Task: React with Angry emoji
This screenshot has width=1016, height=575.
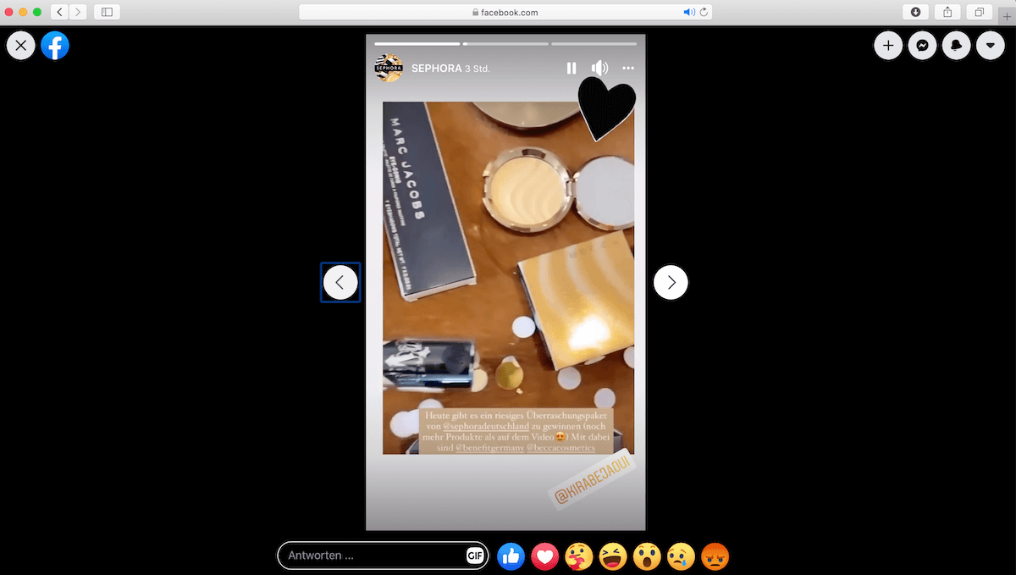Action: (715, 556)
